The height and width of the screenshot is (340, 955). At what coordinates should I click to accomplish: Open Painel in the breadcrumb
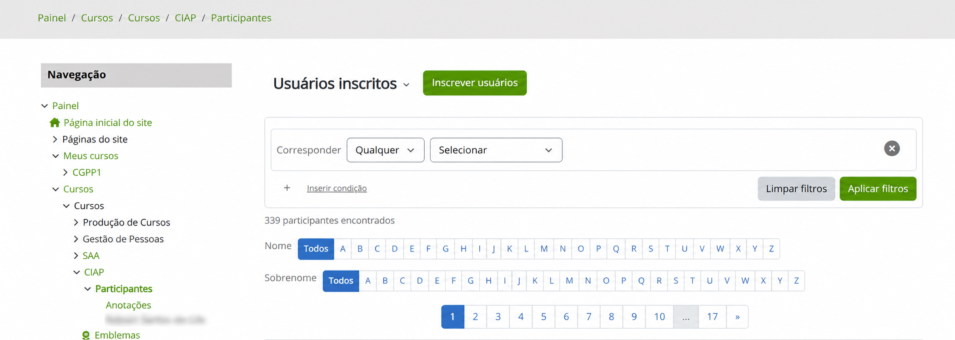[52, 18]
